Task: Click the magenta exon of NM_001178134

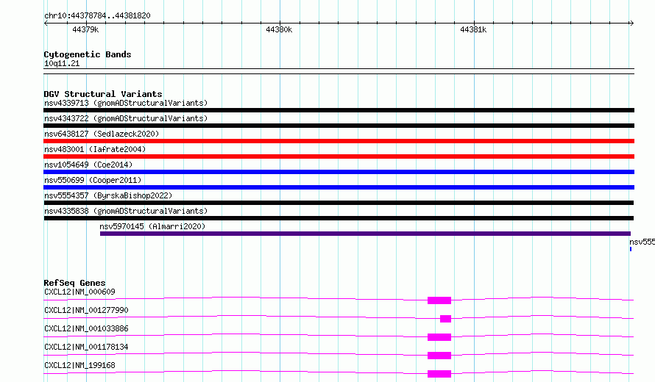Action: 439,356
